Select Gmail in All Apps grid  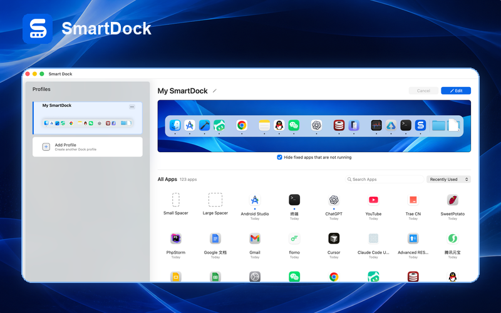(255, 245)
